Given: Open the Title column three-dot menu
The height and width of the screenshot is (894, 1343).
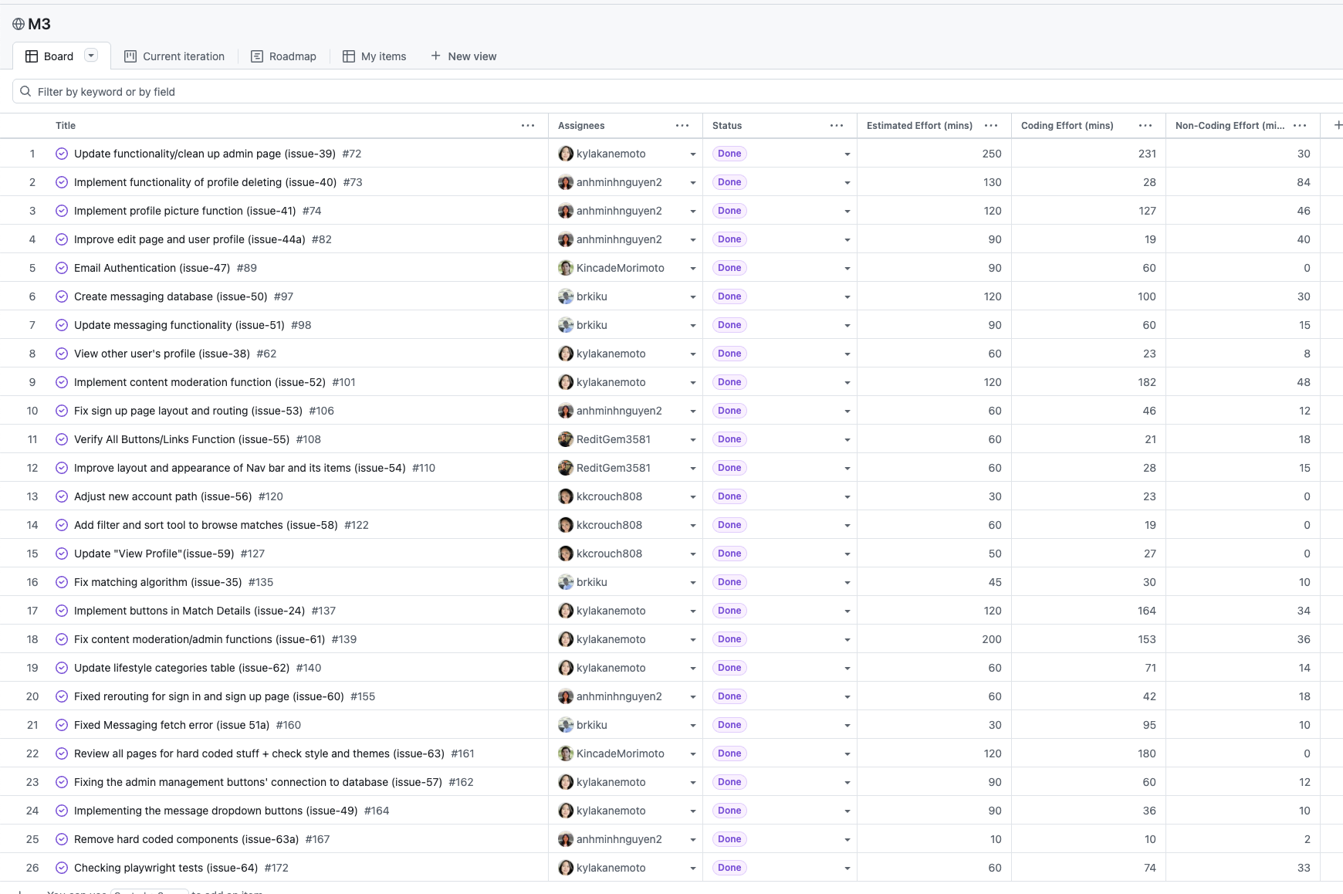Looking at the screenshot, I should pos(528,125).
